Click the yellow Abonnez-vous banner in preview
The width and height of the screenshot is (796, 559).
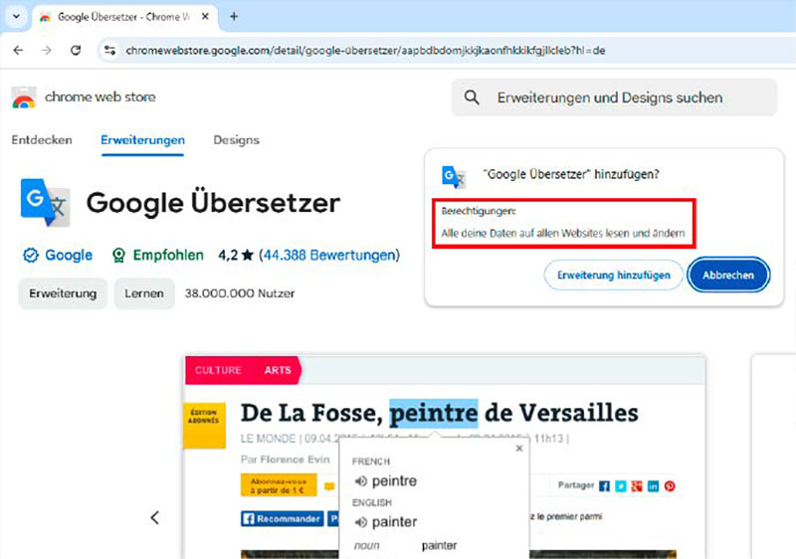pyautogui.click(x=279, y=485)
